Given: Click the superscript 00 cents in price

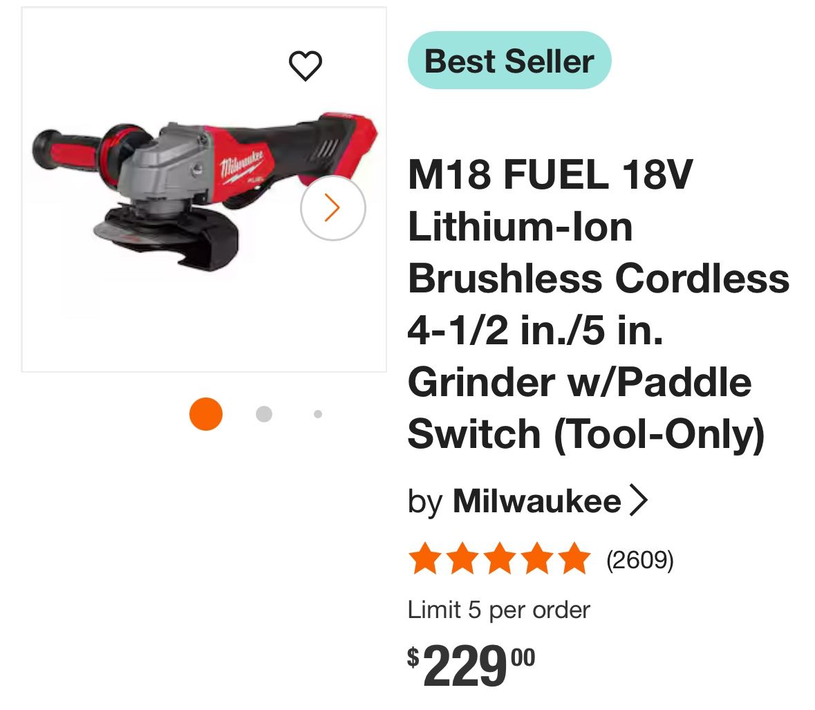Looking at the screenshot, I should (523, 657).
